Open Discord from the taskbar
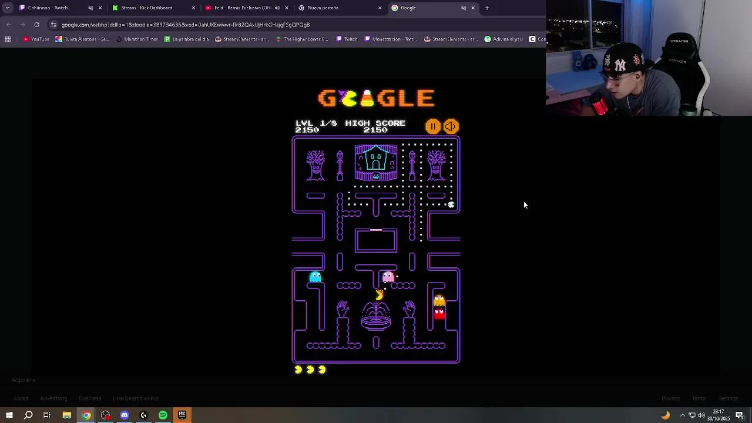The height and width of the screenshot is (423, 752). click(125, 415)
